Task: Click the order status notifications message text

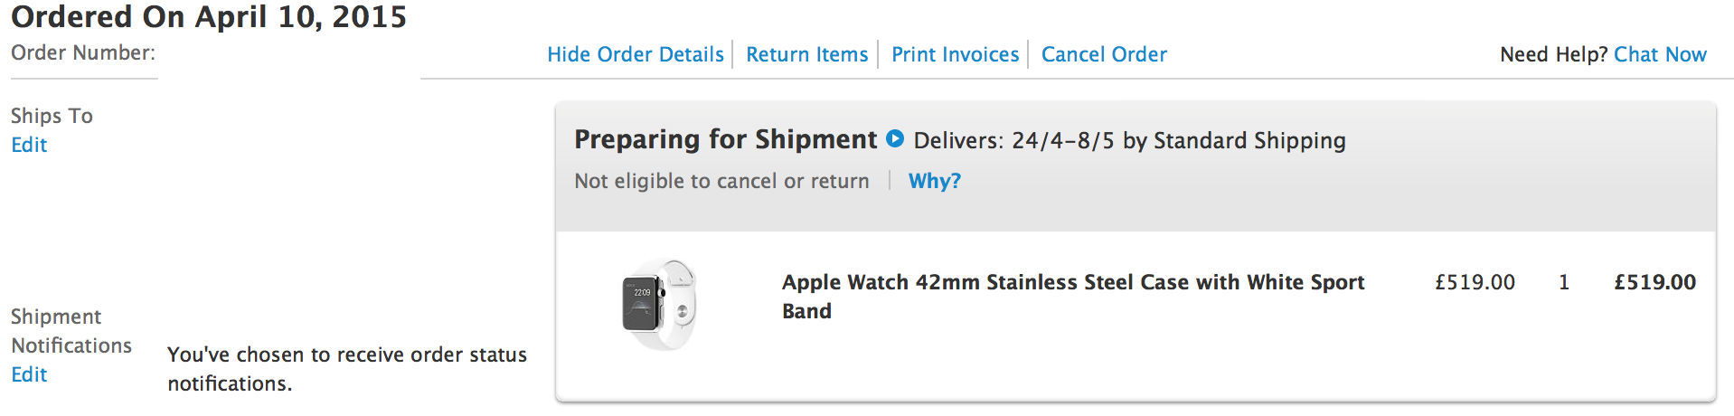Action: (x=347, y=369)
